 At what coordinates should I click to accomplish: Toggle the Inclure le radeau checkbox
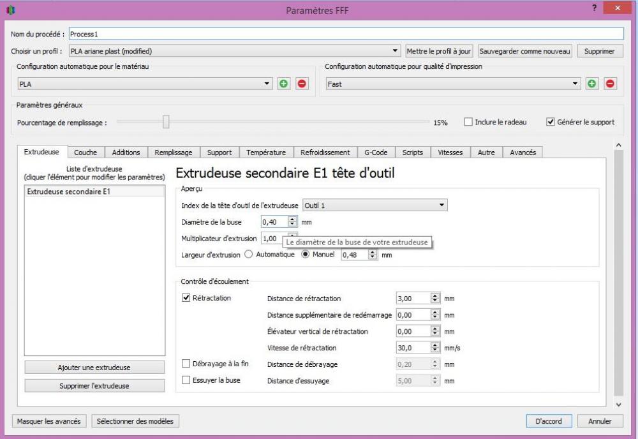click(x=468, y=122)
